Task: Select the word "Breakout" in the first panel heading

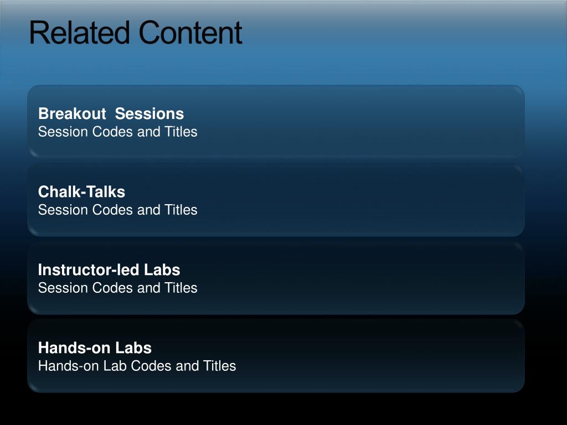Action: (x=73, y=113)
